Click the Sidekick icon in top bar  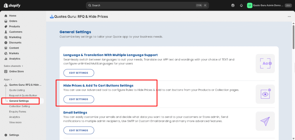point(233,5)
